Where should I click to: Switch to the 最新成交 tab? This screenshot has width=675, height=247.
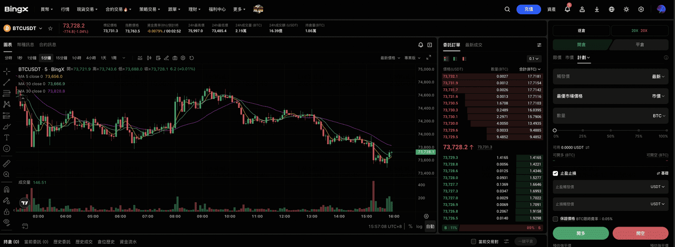[x=474, y=45]
